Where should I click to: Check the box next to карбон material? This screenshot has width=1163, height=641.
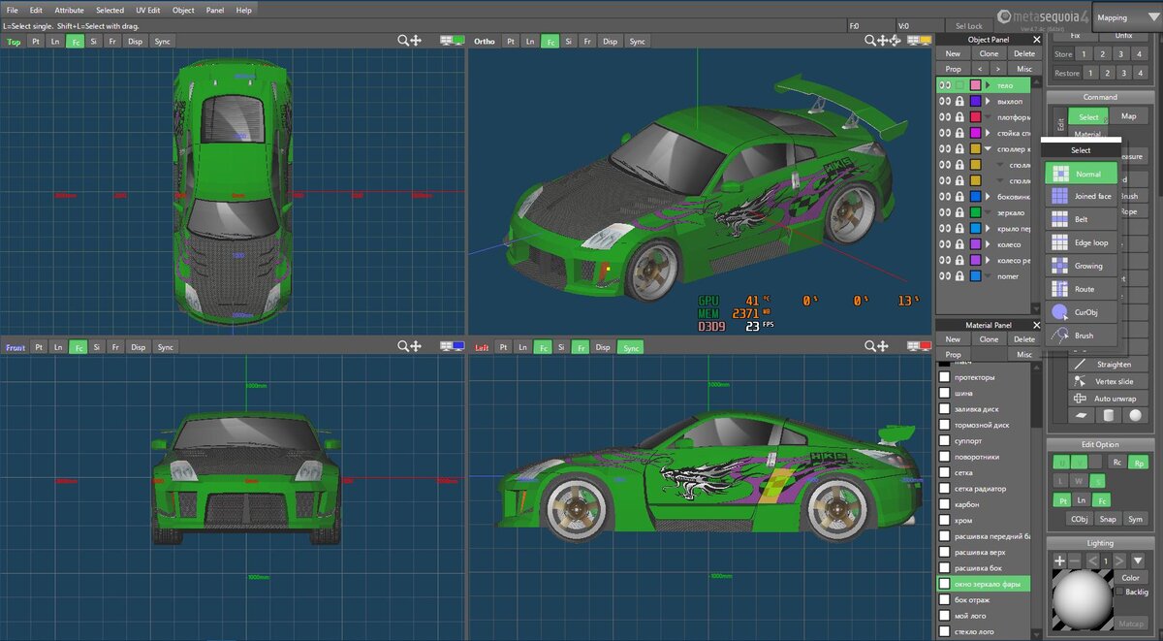(x=944, y=504)
